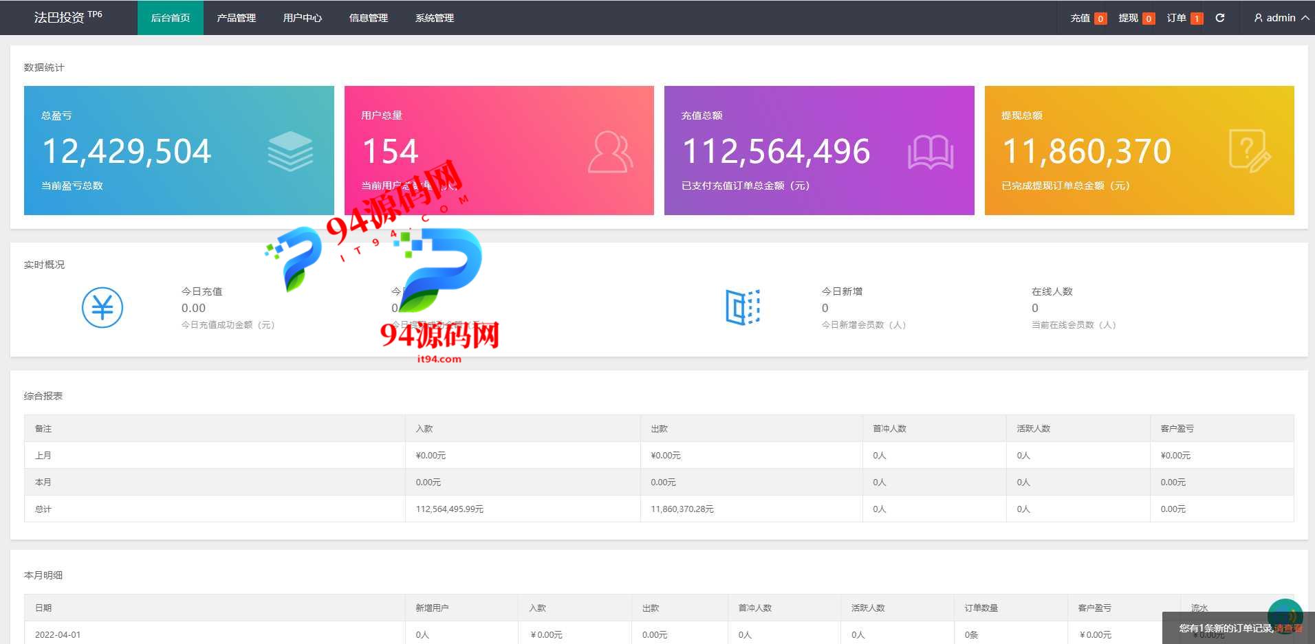Click the 首冲人数 header in 综合报表

[890, 429]
